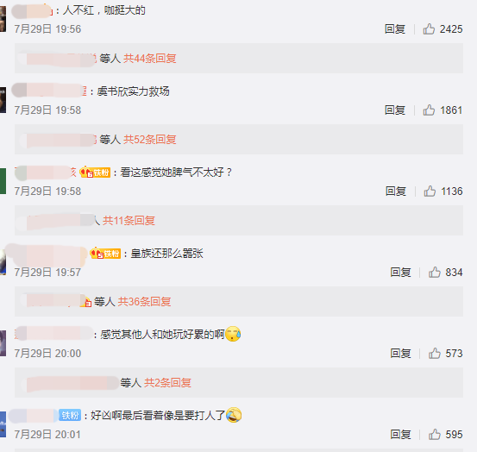The image size is (477, 452).
Task: Like the comment showing 1136 likes
Action: pyautogui.click(x=430, y=191)
